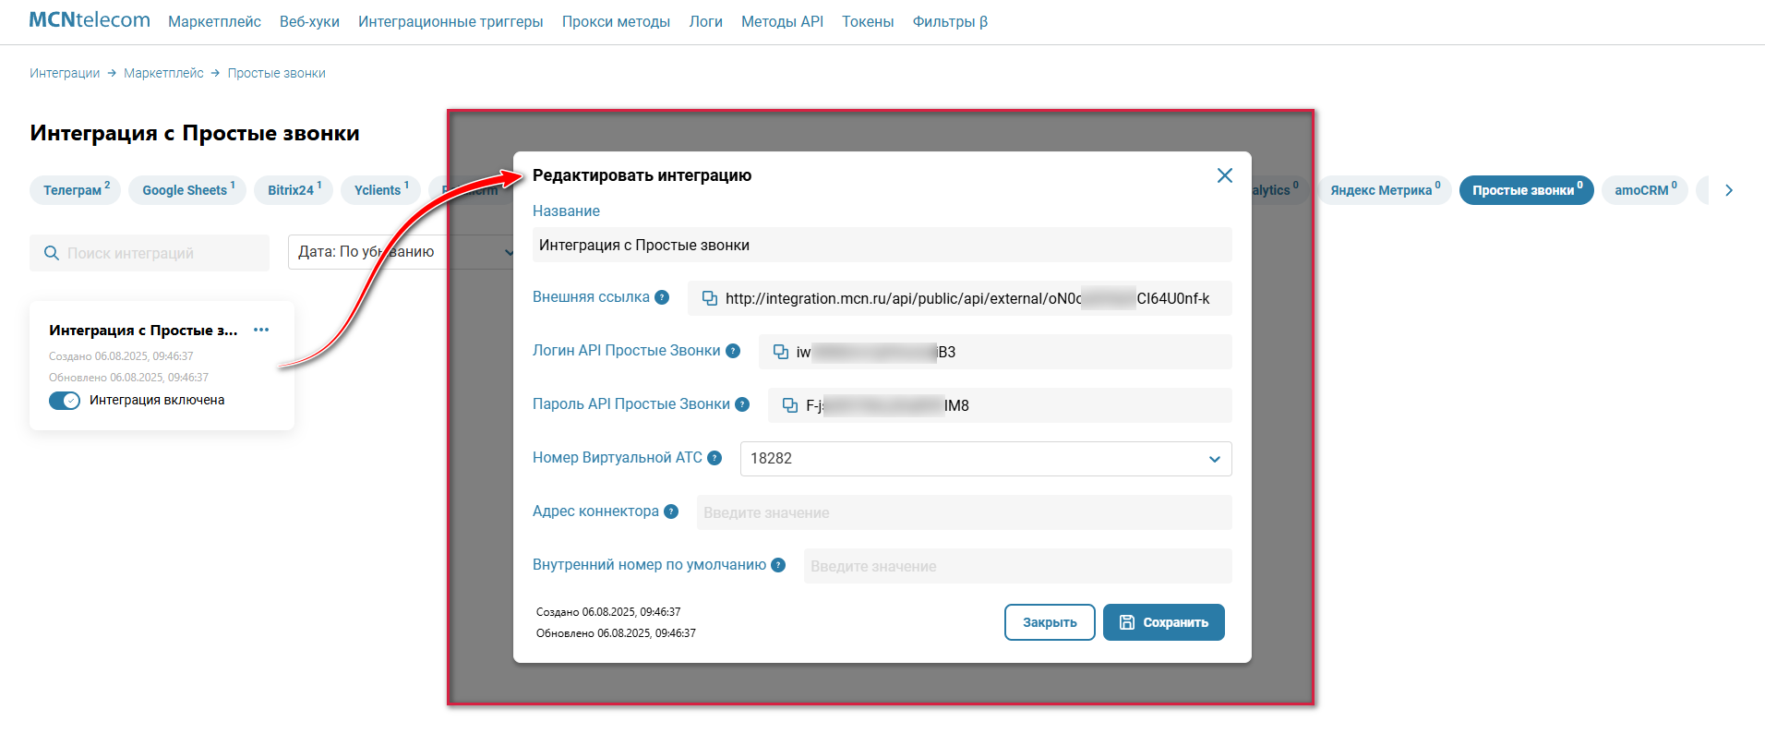Image resolution: width=1765 pixels, height=734 pixels.
Task: Toggle the Интеграция включена switch
Action: click(65, 401)
